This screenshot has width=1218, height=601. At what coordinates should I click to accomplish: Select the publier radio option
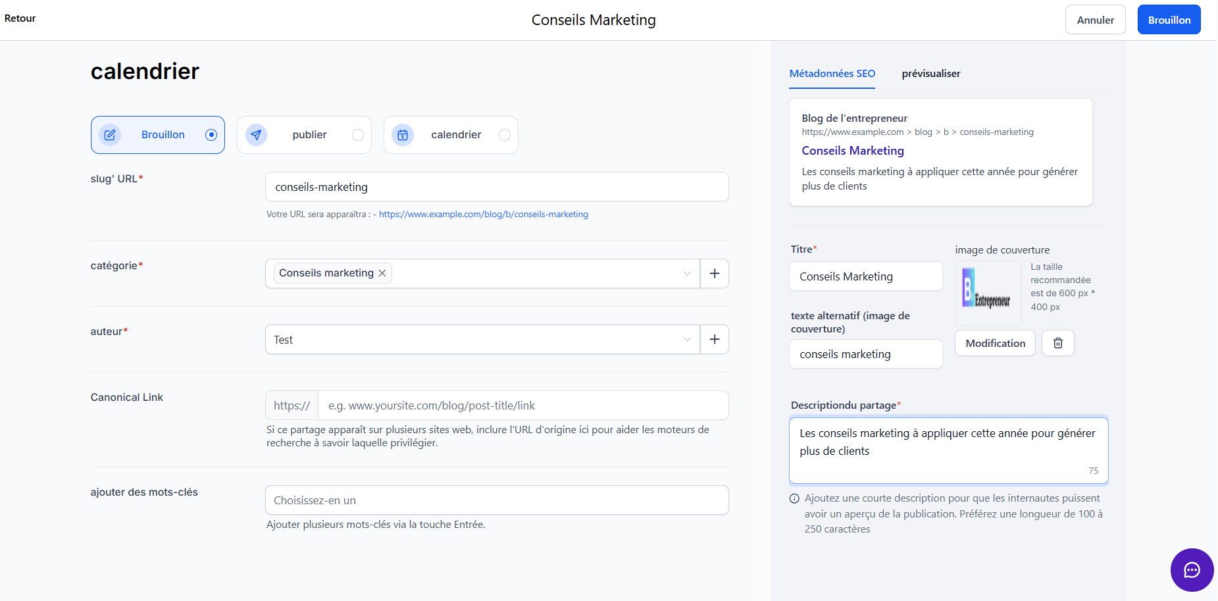(x=358, y=135)
